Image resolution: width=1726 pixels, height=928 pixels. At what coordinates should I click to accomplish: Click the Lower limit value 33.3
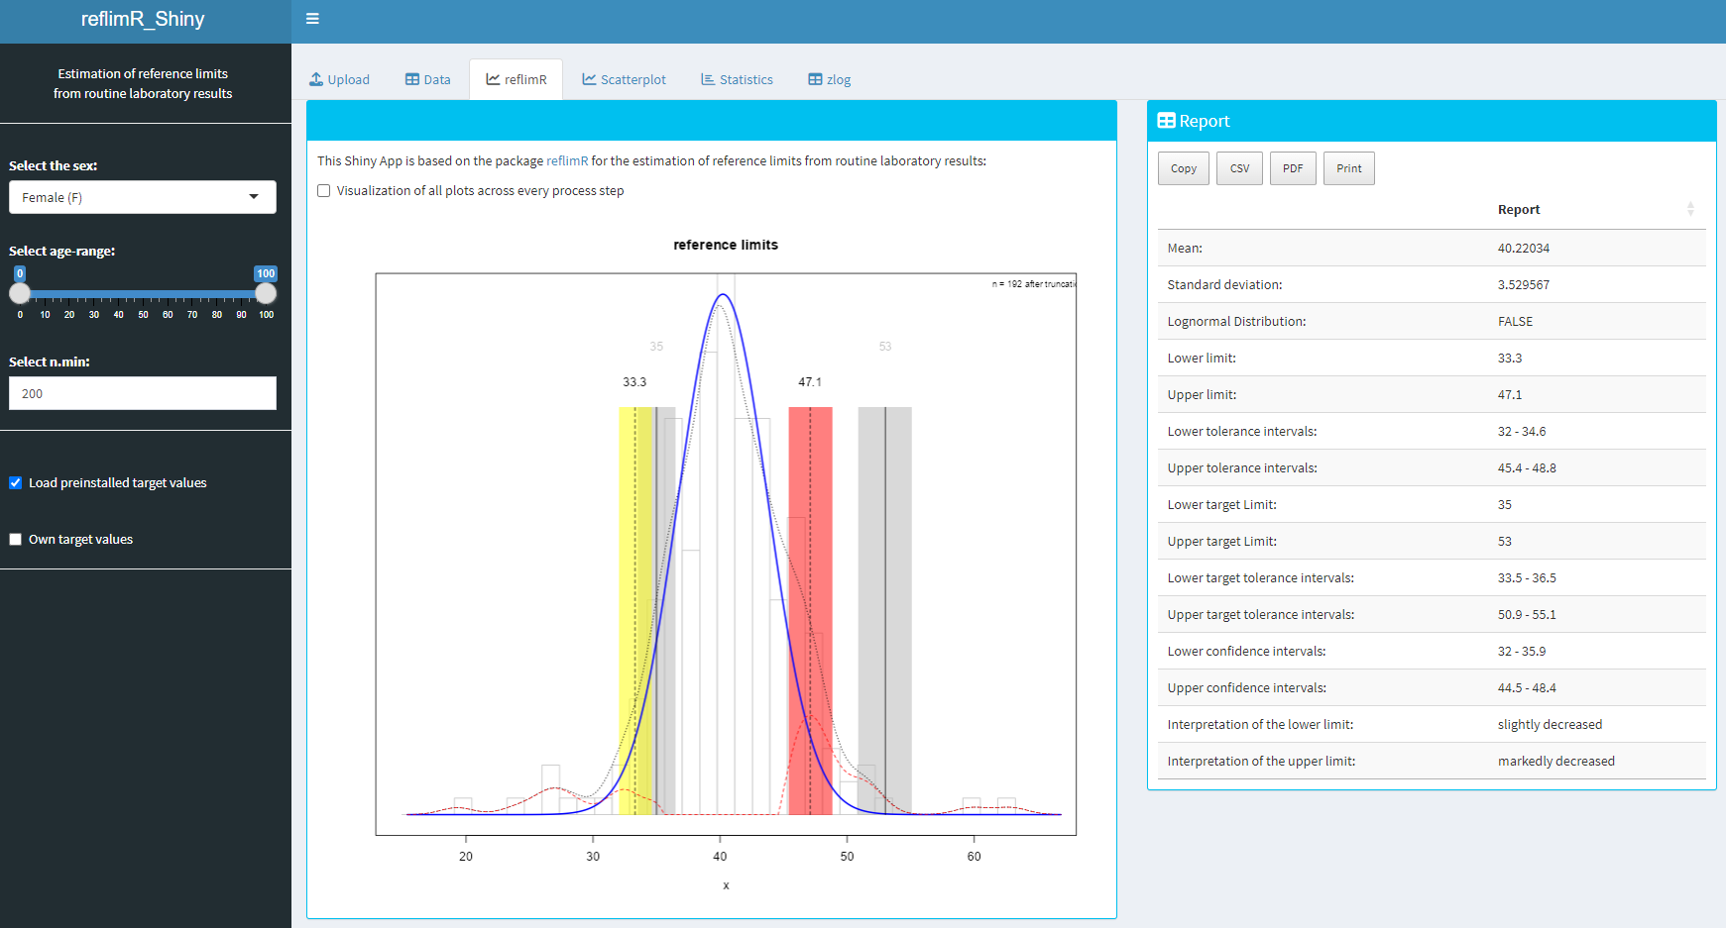coord(1509,359)
